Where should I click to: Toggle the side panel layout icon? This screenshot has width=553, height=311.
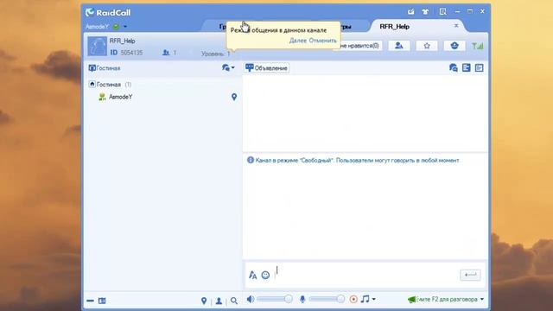[x=467, y=67]
